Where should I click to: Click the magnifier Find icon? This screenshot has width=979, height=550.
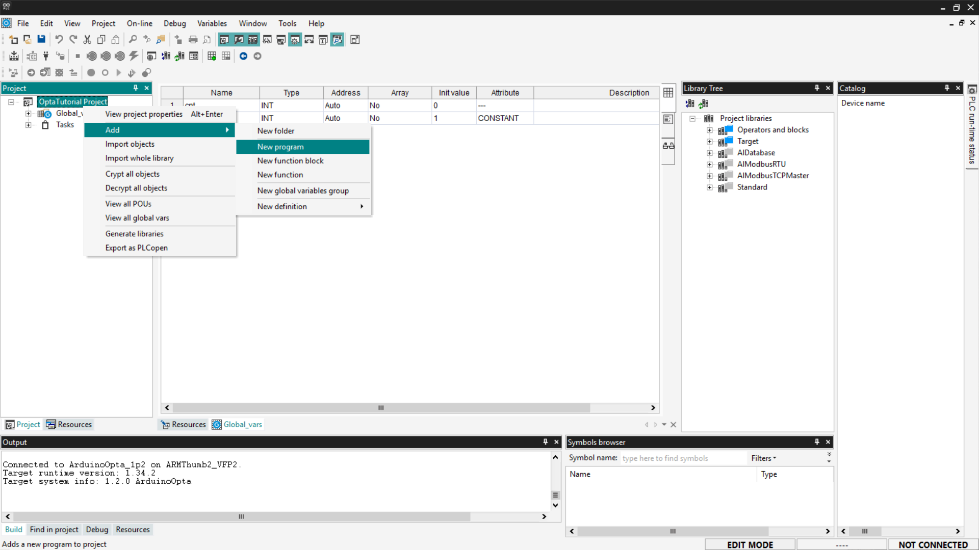tap(133, 39)
